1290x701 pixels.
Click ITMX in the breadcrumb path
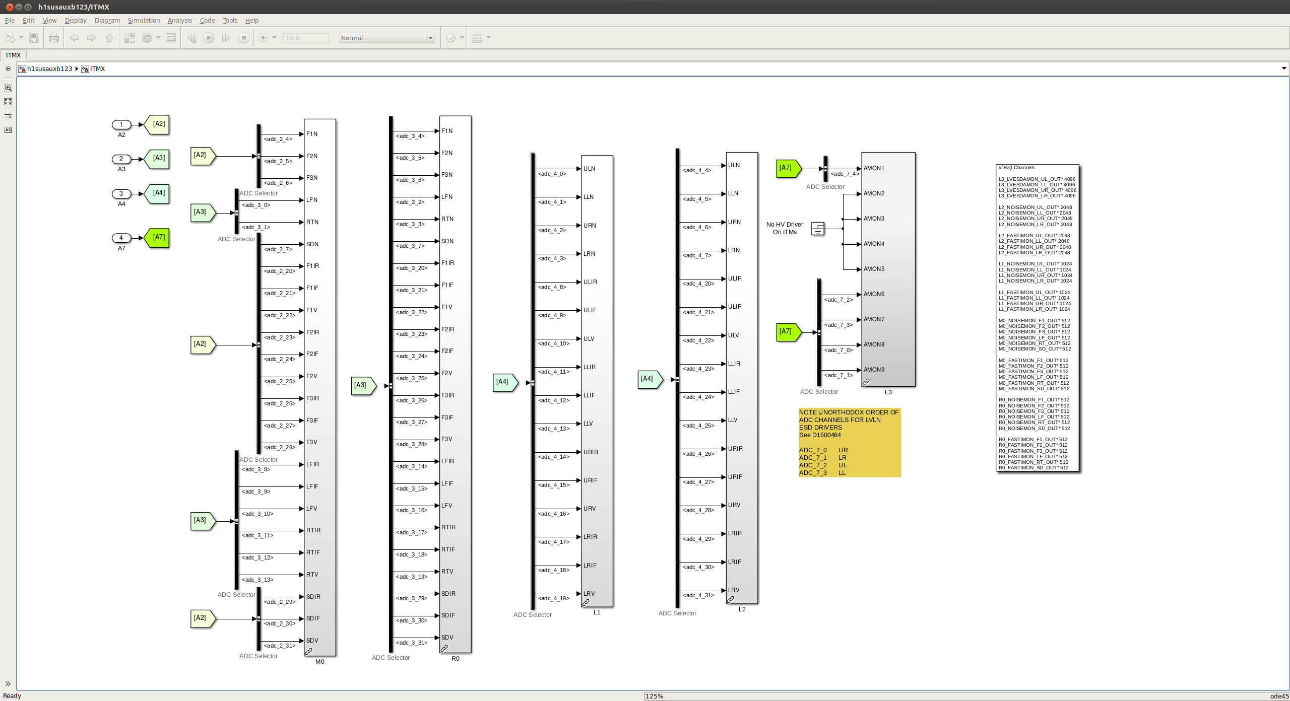coord(98,68)
